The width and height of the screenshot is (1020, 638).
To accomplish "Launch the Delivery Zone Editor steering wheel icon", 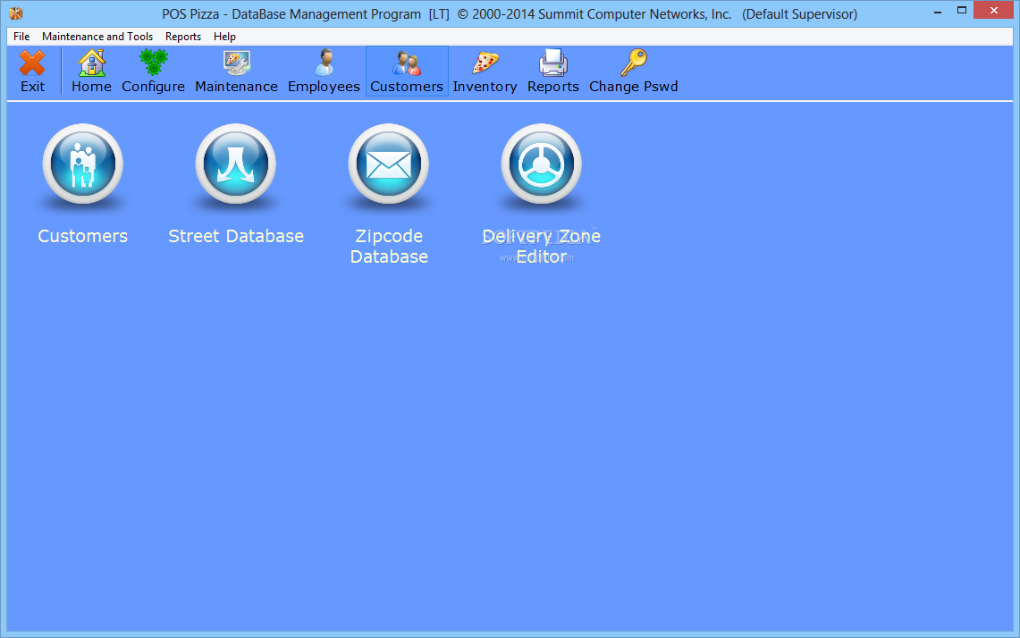I will (x=541, y=164).
